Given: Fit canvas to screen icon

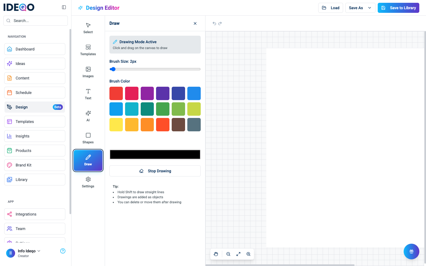Looking at the screenshot, I should pos(238,254).
